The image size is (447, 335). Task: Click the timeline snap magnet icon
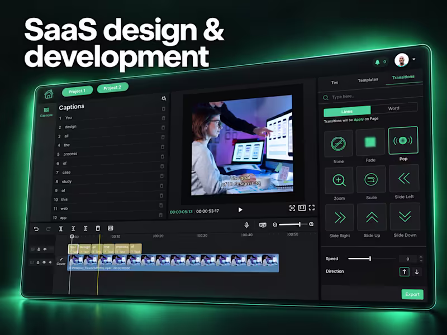click(x=263, y=225)
